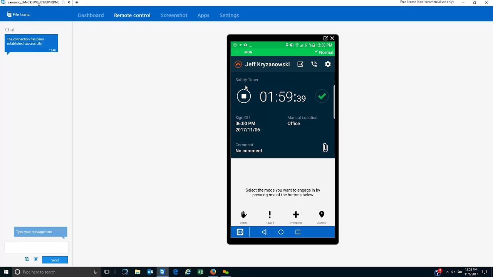Send the chat message
The height and width of the screenshot is (277, 493).
[x=55, y=260]
